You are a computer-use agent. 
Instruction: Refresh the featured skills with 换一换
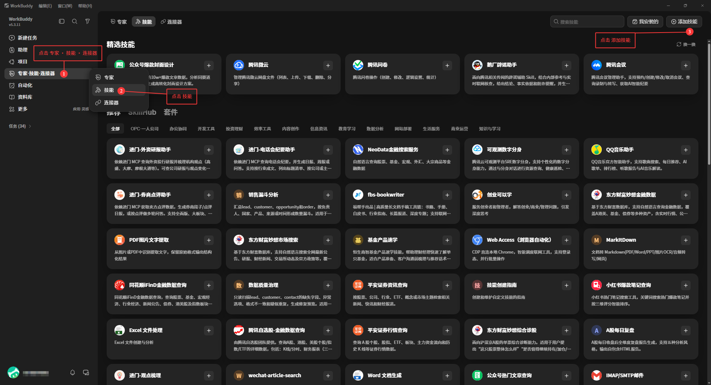click(x=686, y=44)
